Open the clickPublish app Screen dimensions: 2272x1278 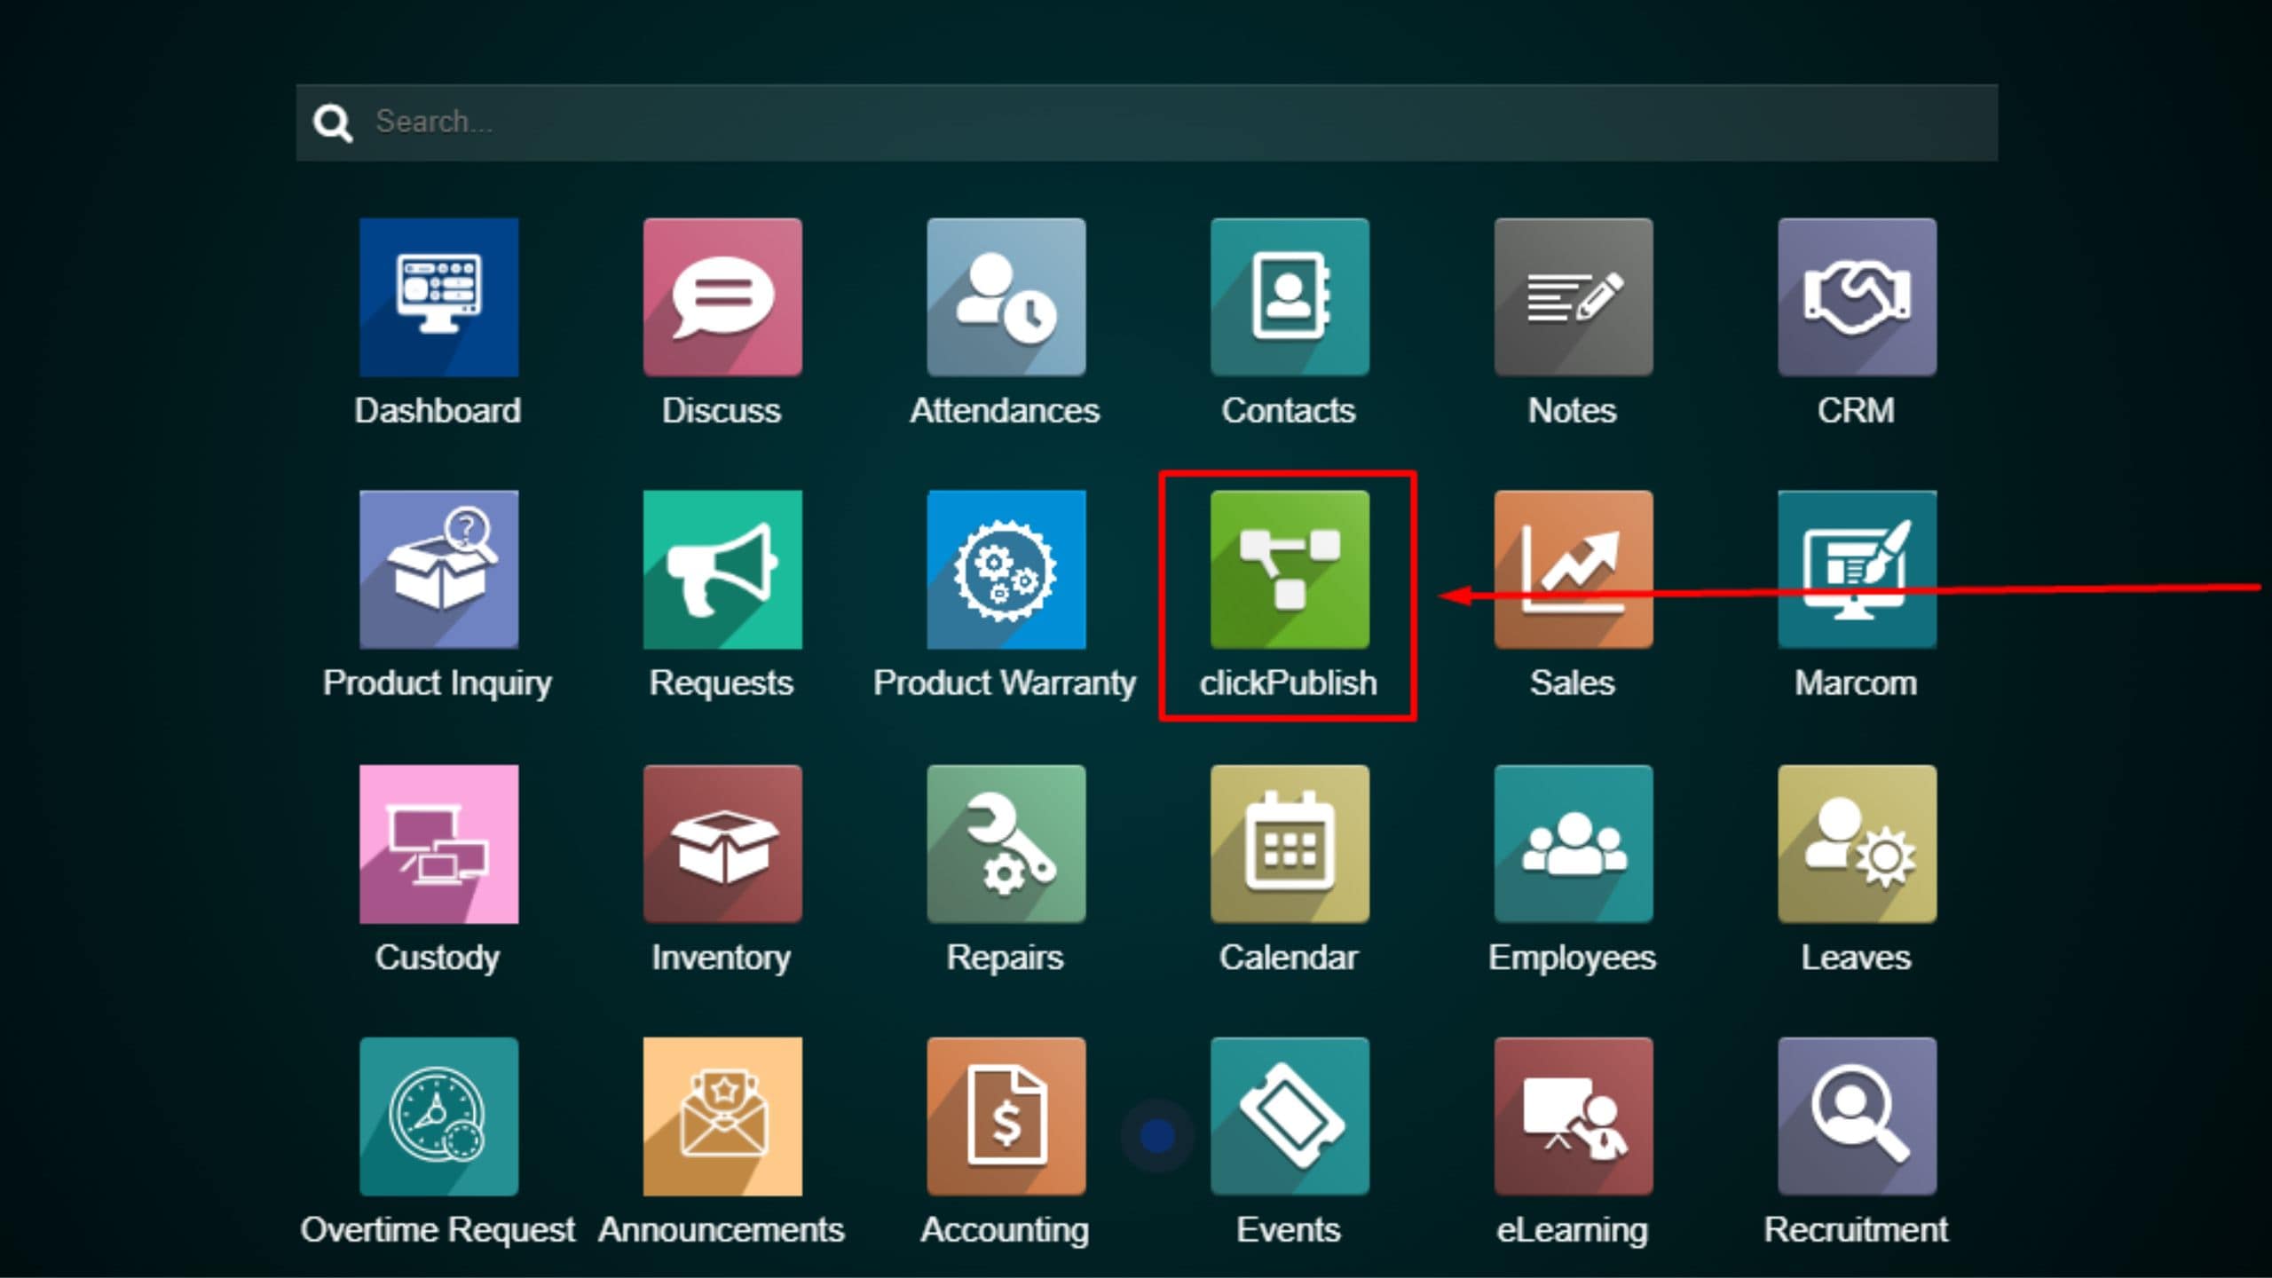click(x=1290, y=570)
